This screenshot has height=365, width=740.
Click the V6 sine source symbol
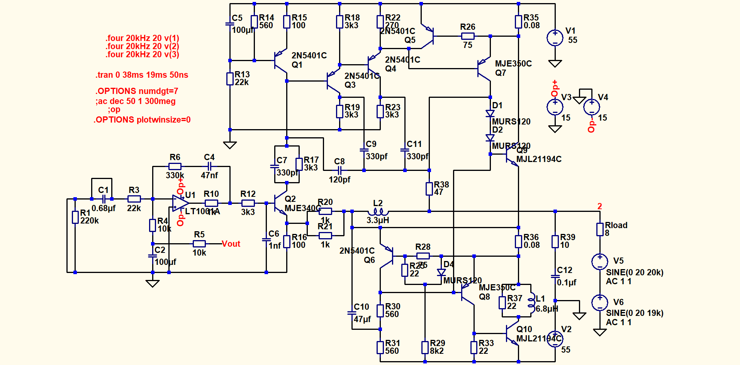click(600, 303)
